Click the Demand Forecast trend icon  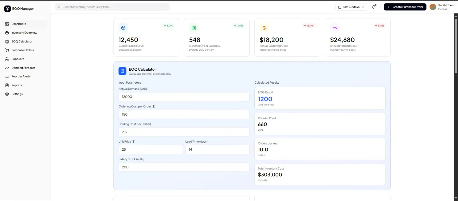[x=7, y=68]
